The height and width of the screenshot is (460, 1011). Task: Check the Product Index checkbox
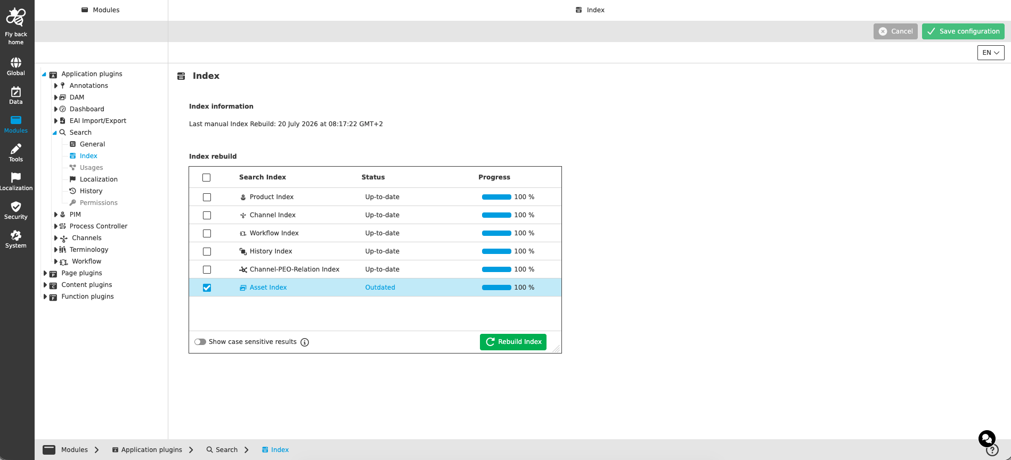coord(207,197)
